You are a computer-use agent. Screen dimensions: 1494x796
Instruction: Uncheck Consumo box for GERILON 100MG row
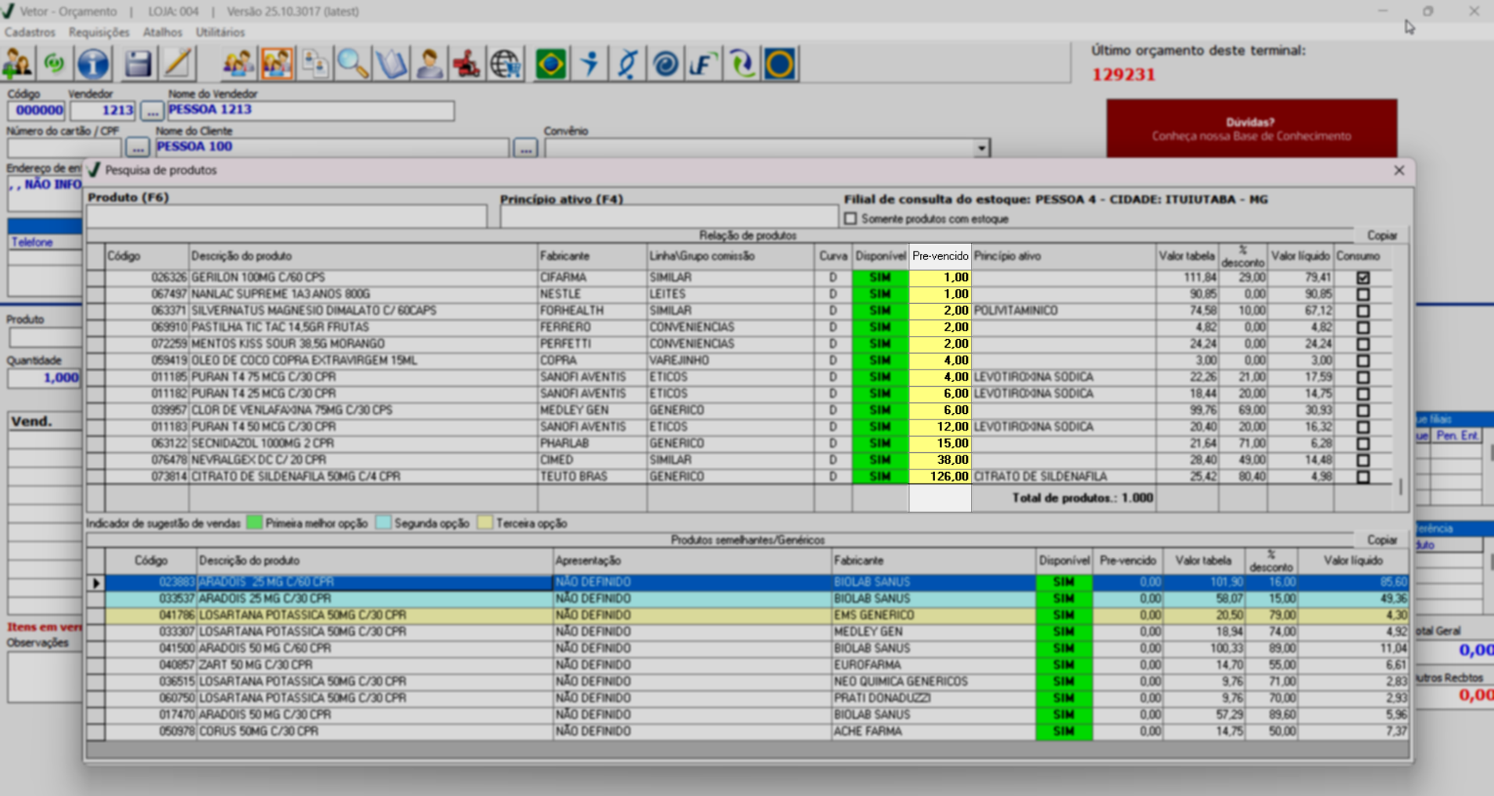(x=1363, y=278)
